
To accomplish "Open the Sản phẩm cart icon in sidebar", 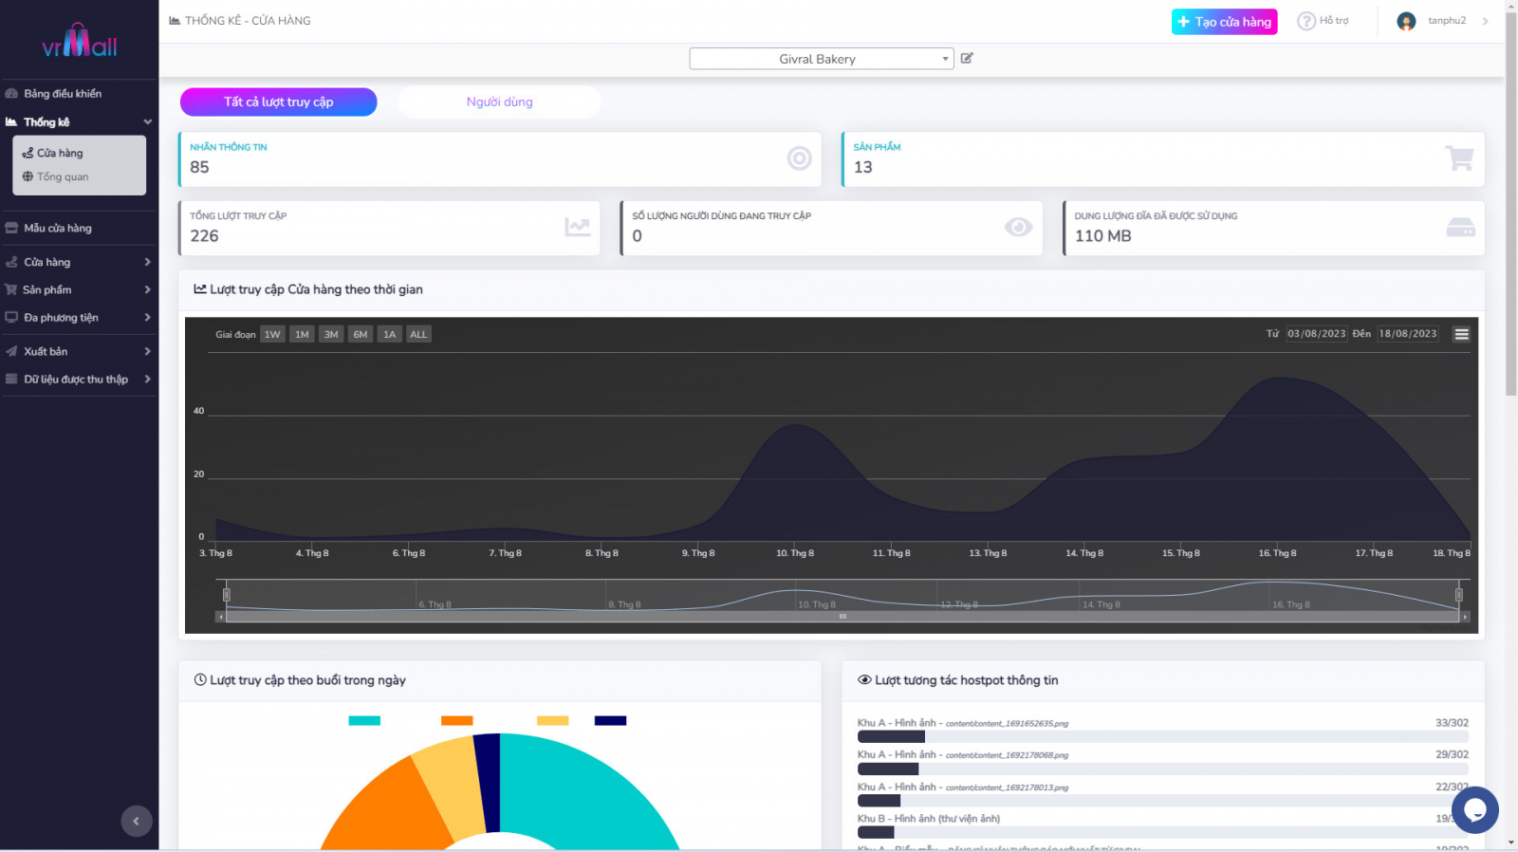I will [11, 290].
